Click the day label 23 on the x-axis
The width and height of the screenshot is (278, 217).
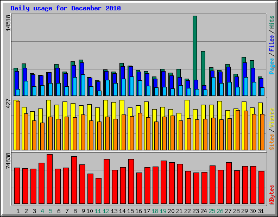[x=195, y=211]
